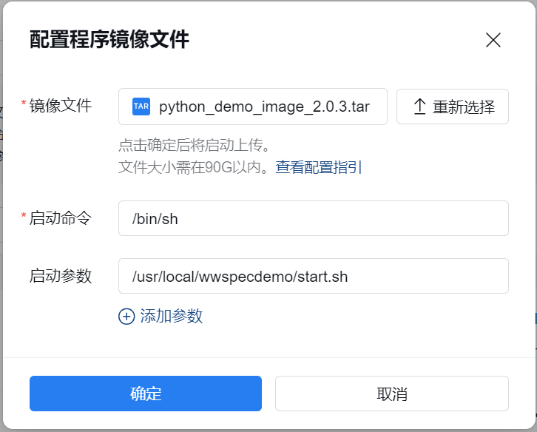Image resolution: width=537 pixels, height=432 pixels.
Task: Click the upload arrow icon beside 重新选择
Action: coord(419,107)
